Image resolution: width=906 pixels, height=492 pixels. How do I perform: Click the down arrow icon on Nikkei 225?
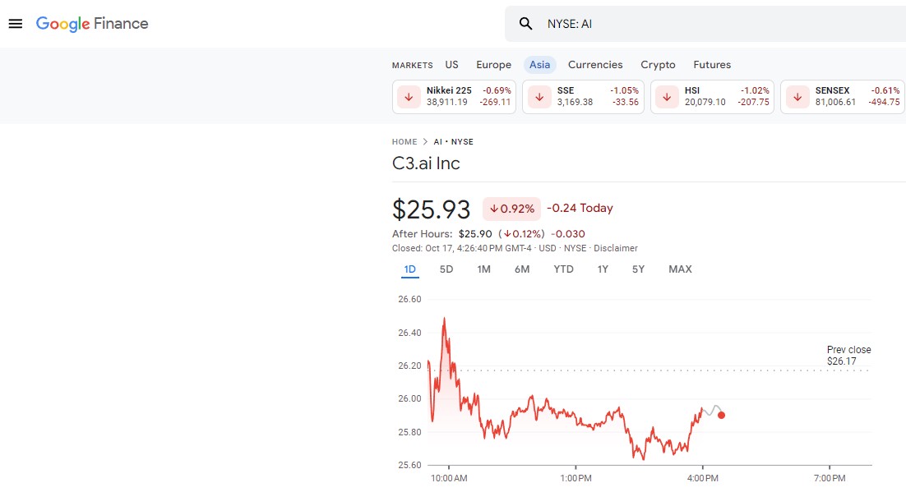click(409, 96)
